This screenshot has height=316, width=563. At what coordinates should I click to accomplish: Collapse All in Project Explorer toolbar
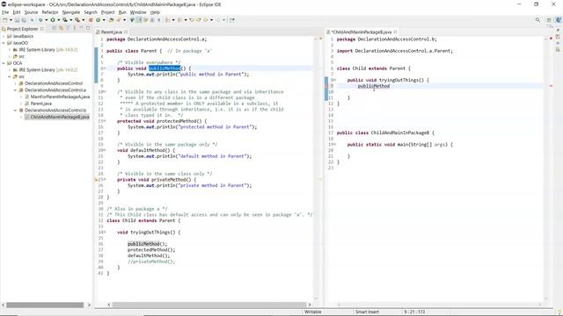(x=55, y=28)
